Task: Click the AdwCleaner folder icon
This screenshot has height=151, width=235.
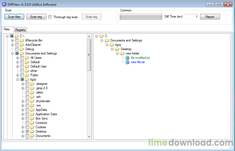Action: click(x=22, y=45)
